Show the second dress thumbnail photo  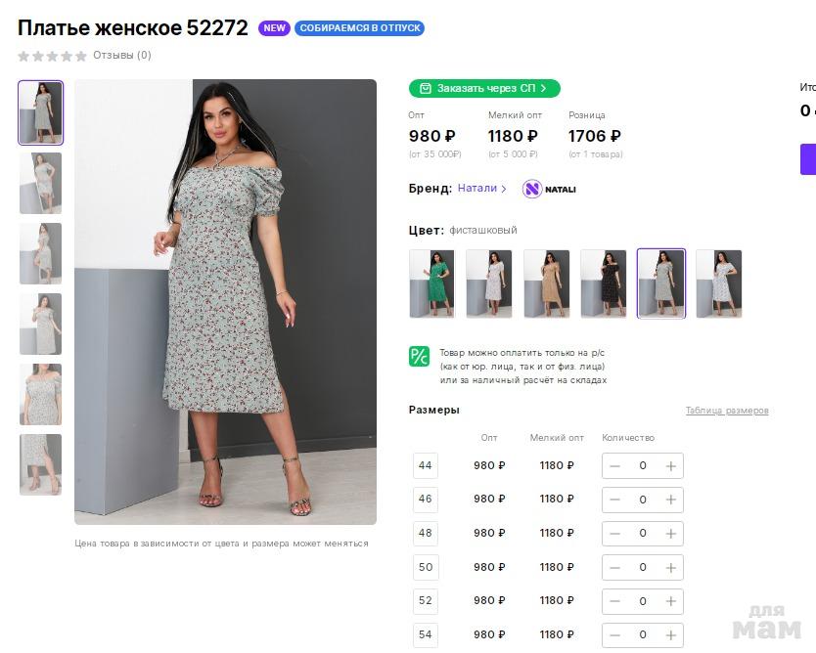click(x=40, y=183)
